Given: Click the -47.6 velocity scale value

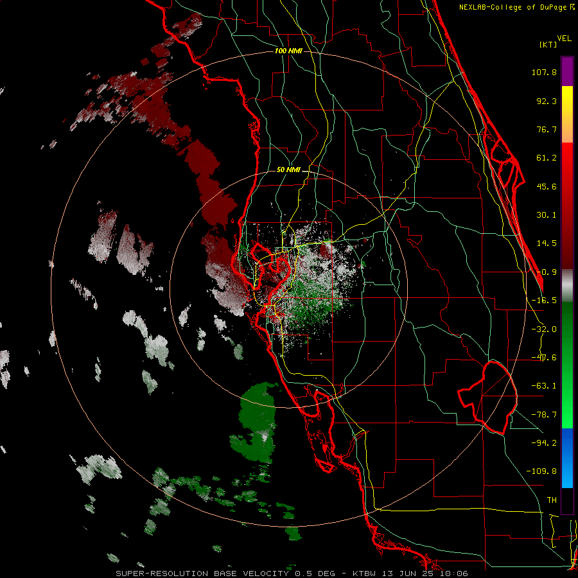Looking at the screenshot, I should click(x=544, y=358).
